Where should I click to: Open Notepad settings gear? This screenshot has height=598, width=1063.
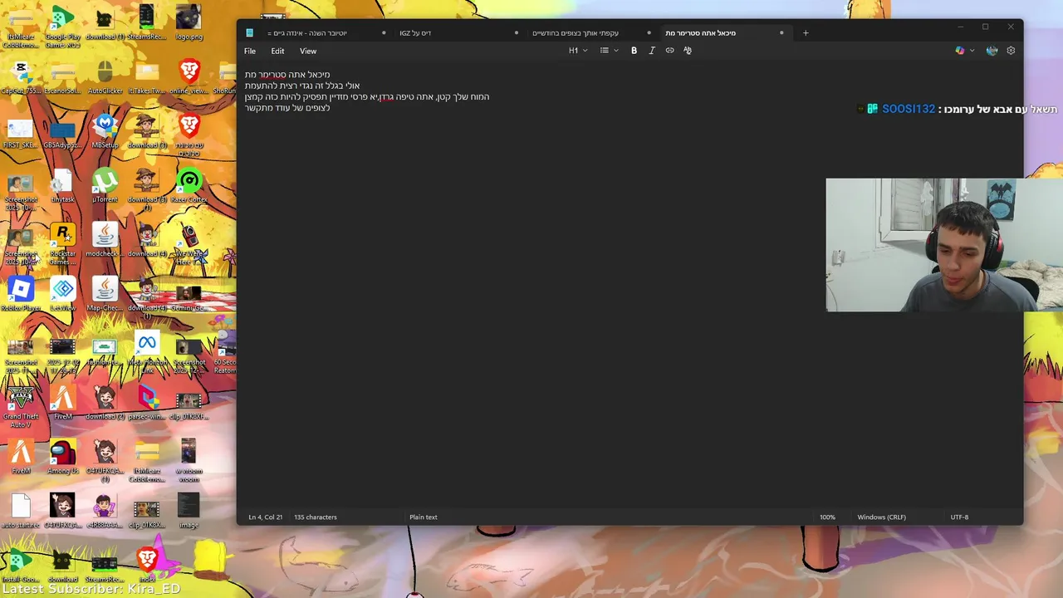[1011, 51]
